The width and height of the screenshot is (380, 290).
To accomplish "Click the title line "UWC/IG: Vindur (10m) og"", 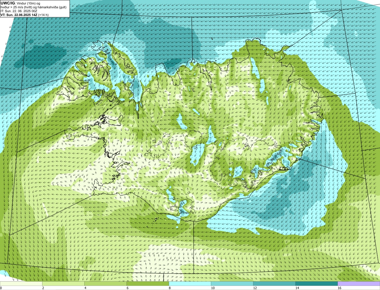I will (x=20, y=3).
